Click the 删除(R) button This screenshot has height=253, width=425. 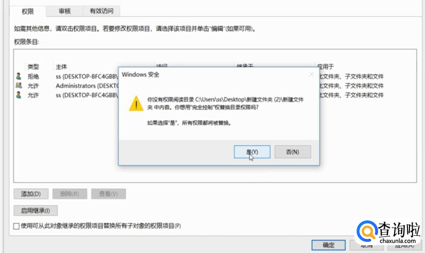70,194
